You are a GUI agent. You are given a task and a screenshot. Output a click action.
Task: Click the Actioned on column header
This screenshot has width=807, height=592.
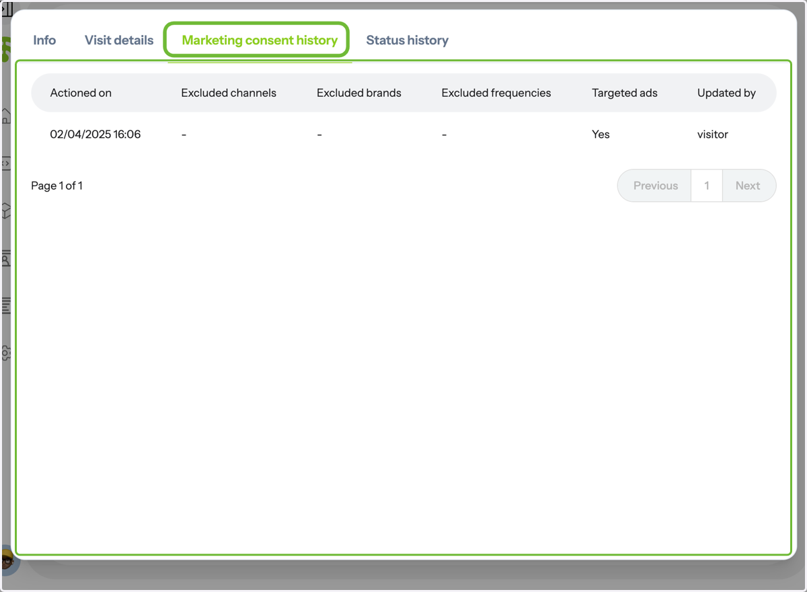pos(81,93)
